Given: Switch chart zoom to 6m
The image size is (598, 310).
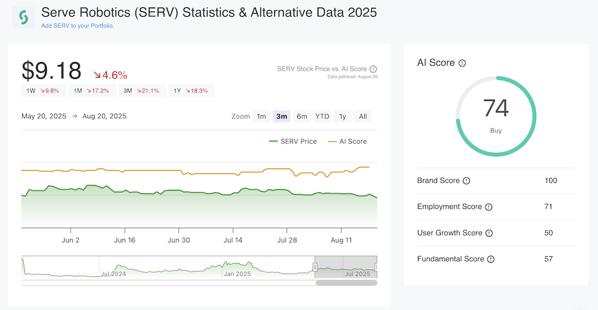Looking at the screenshot, I should [x=302, y=116].
